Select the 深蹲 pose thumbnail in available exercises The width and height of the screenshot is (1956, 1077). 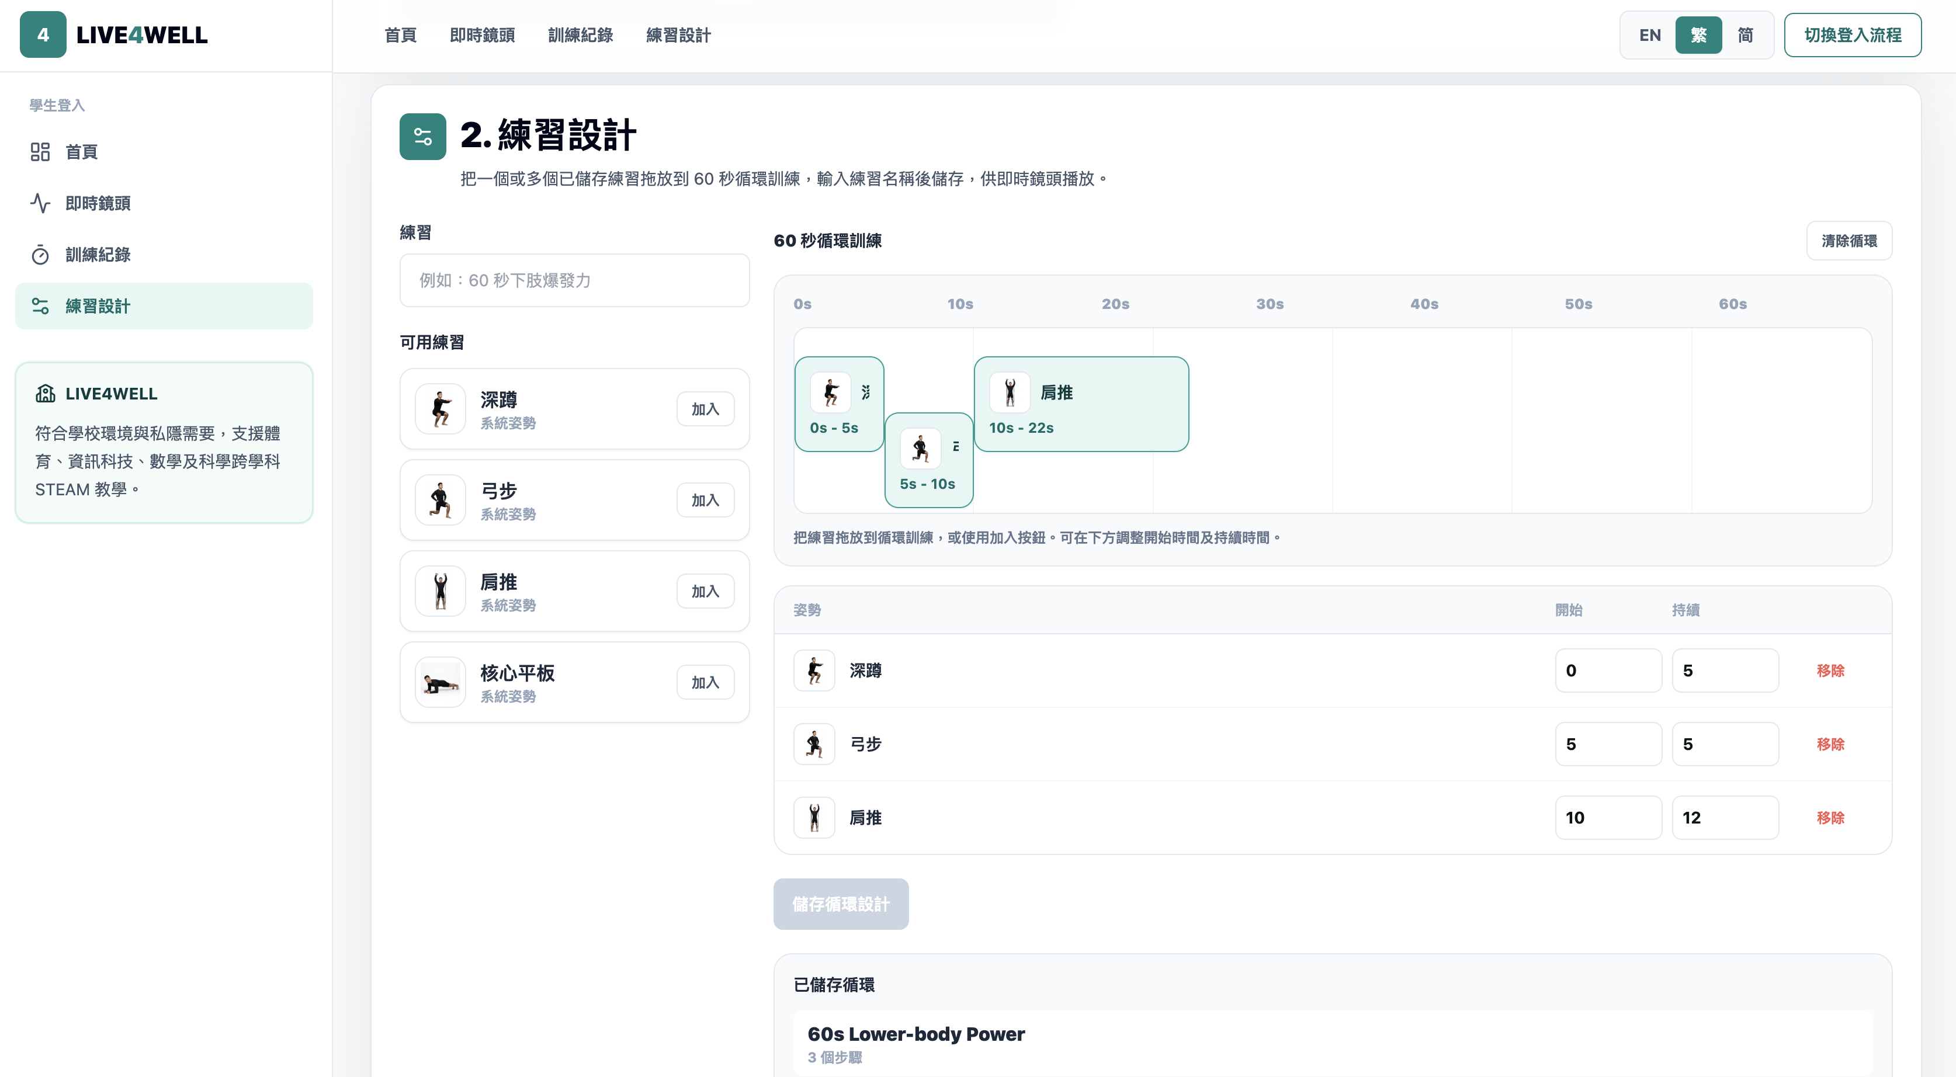point(441,409)
